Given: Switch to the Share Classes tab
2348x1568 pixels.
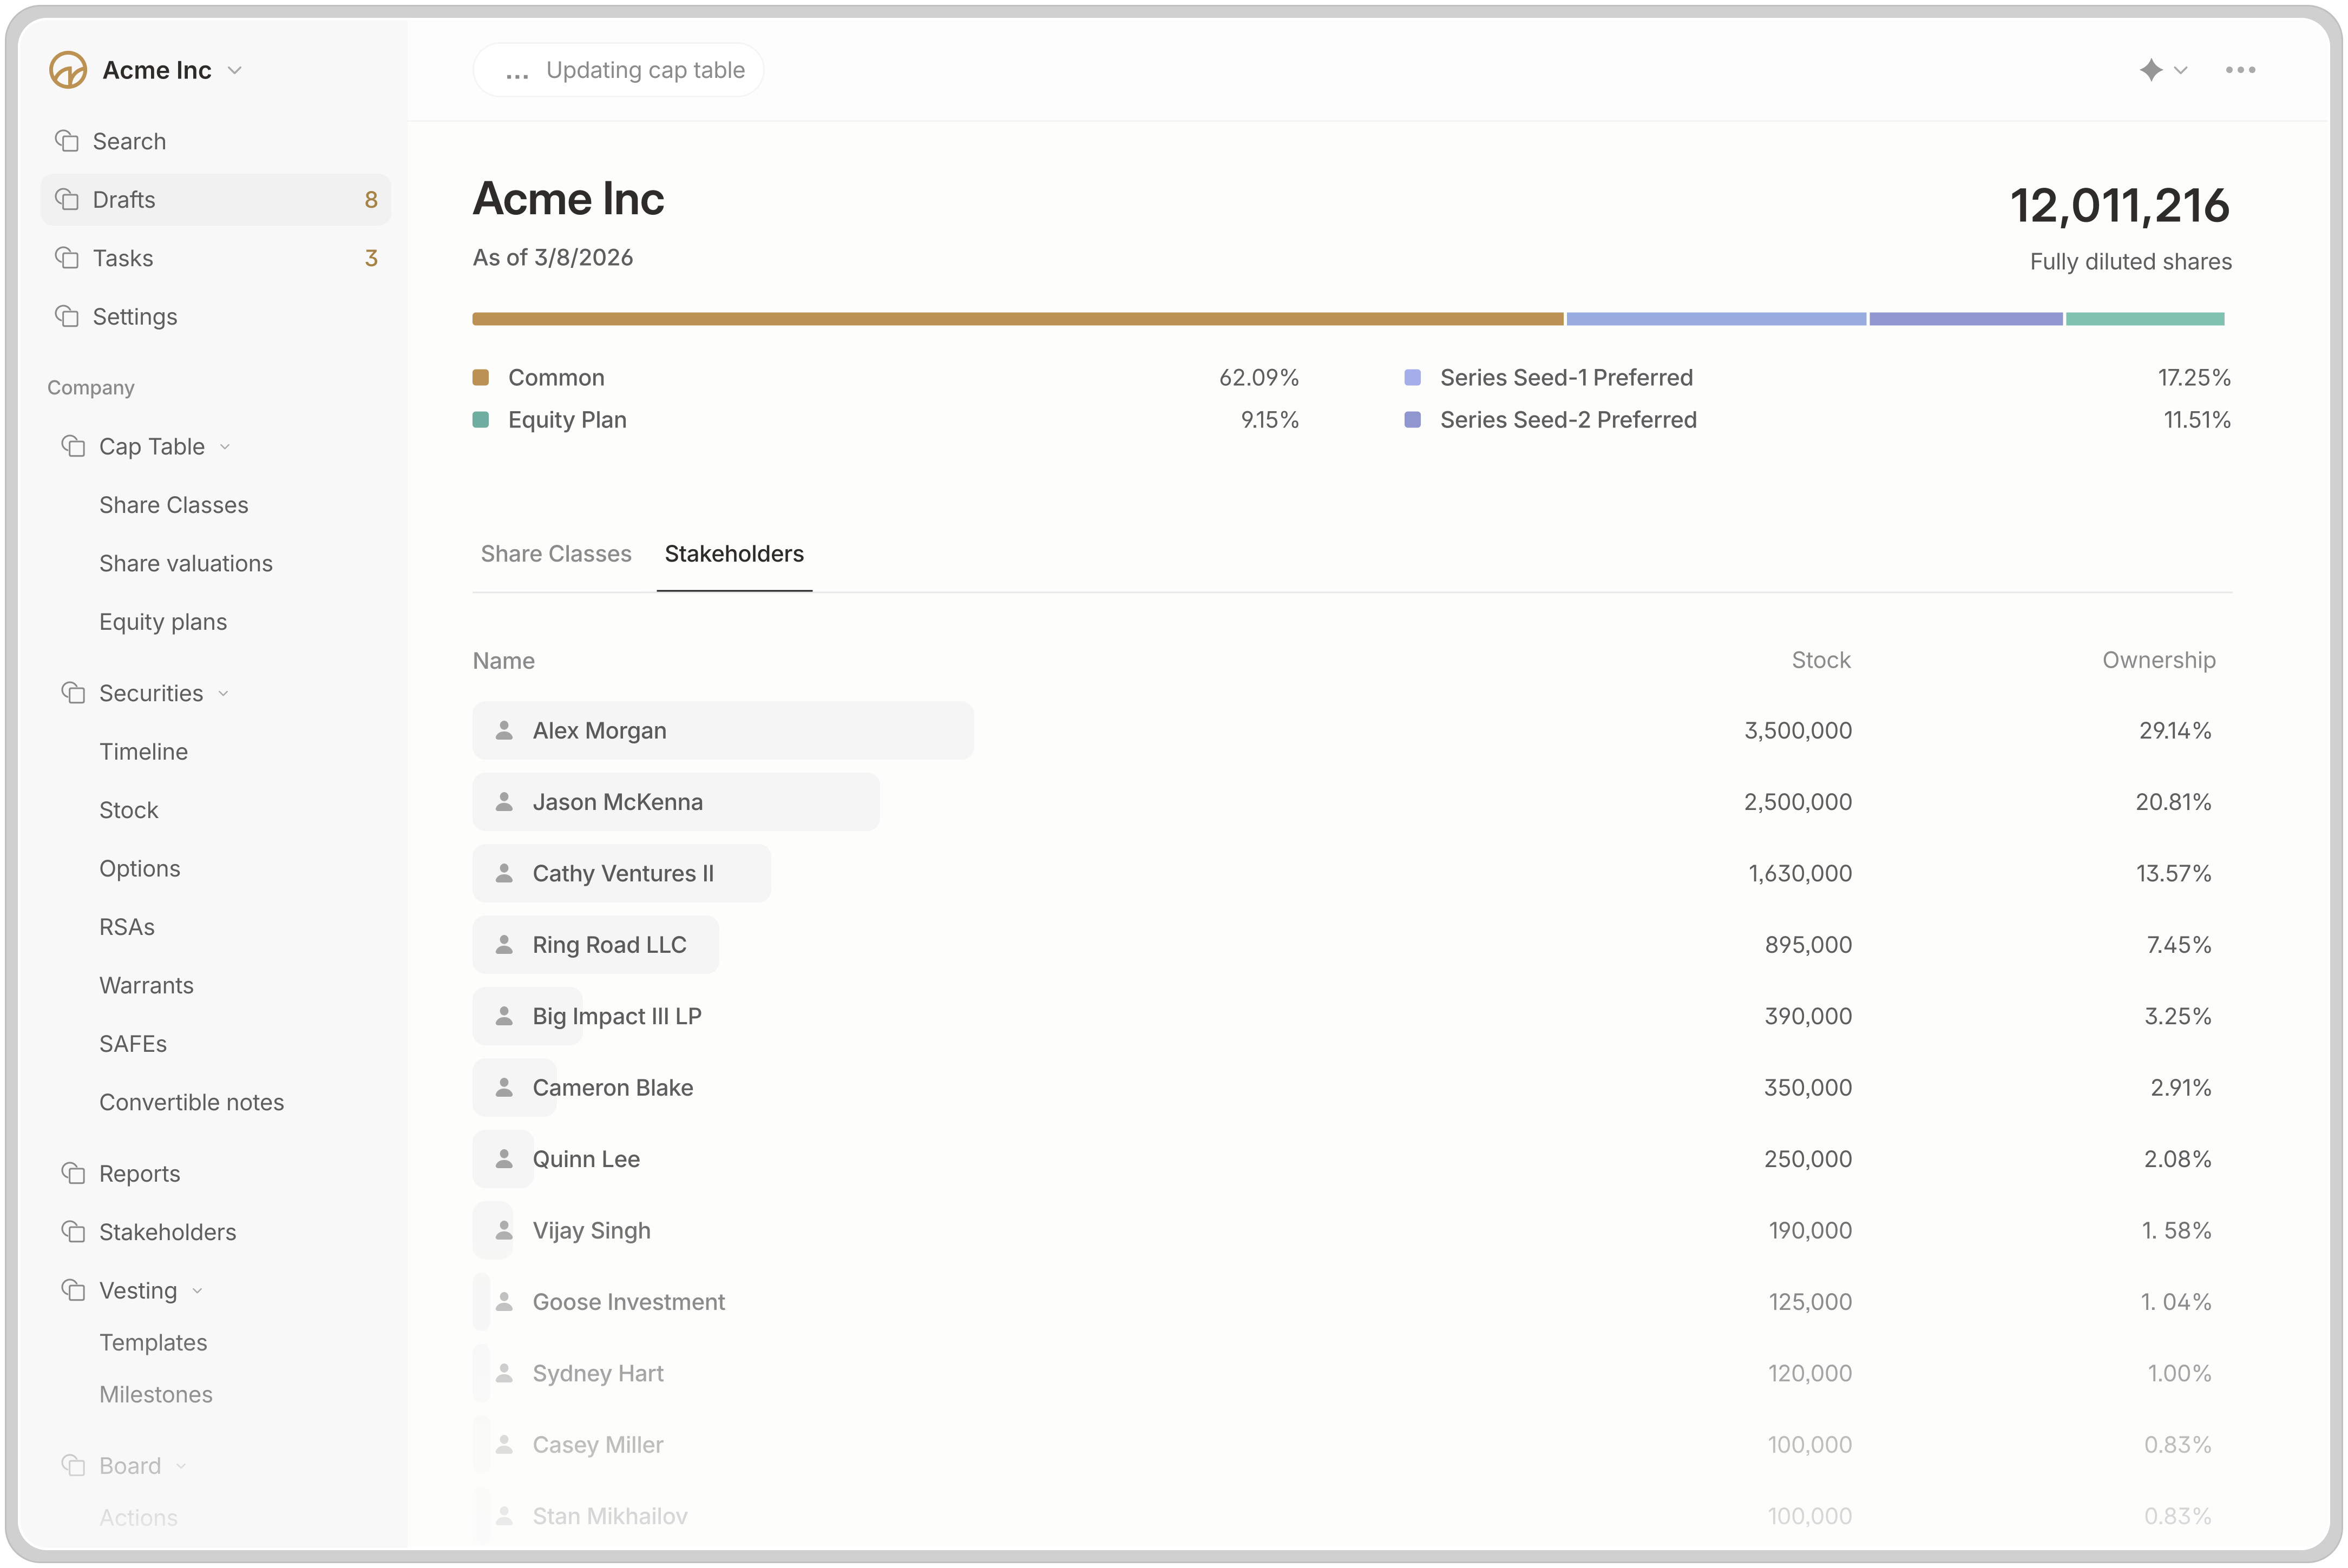Looking at the screenshot, I should click(x=555, y=554).
